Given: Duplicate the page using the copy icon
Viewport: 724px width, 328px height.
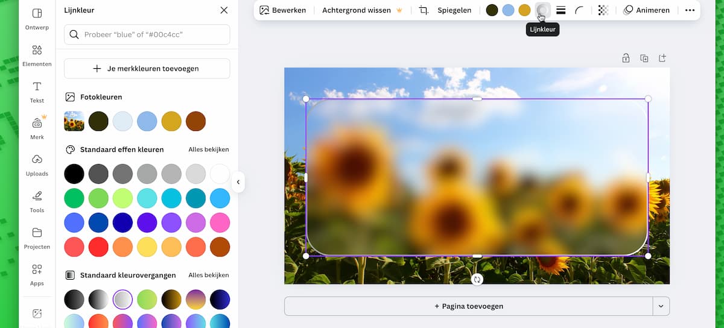Looking at the screenshot, I should (644, 58).
